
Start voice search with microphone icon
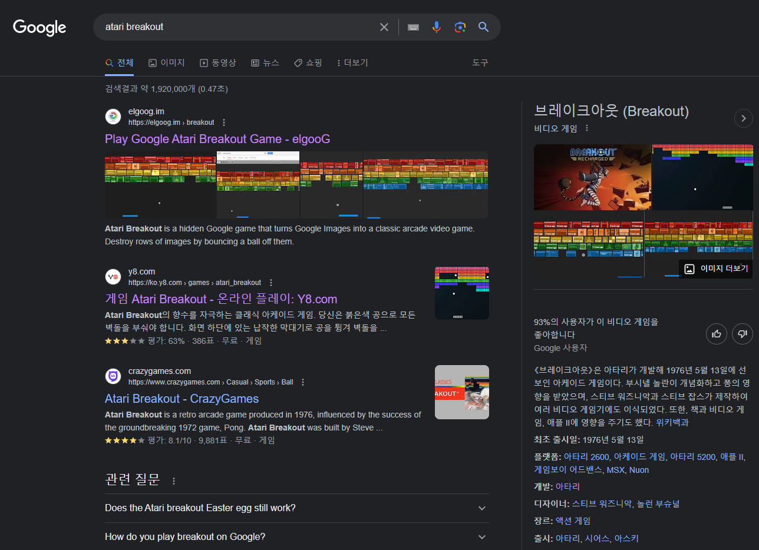click(437, 27)
